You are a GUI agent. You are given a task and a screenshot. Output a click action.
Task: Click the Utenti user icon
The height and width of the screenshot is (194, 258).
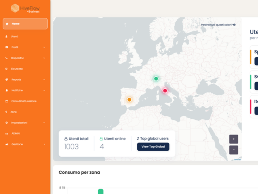6,37
